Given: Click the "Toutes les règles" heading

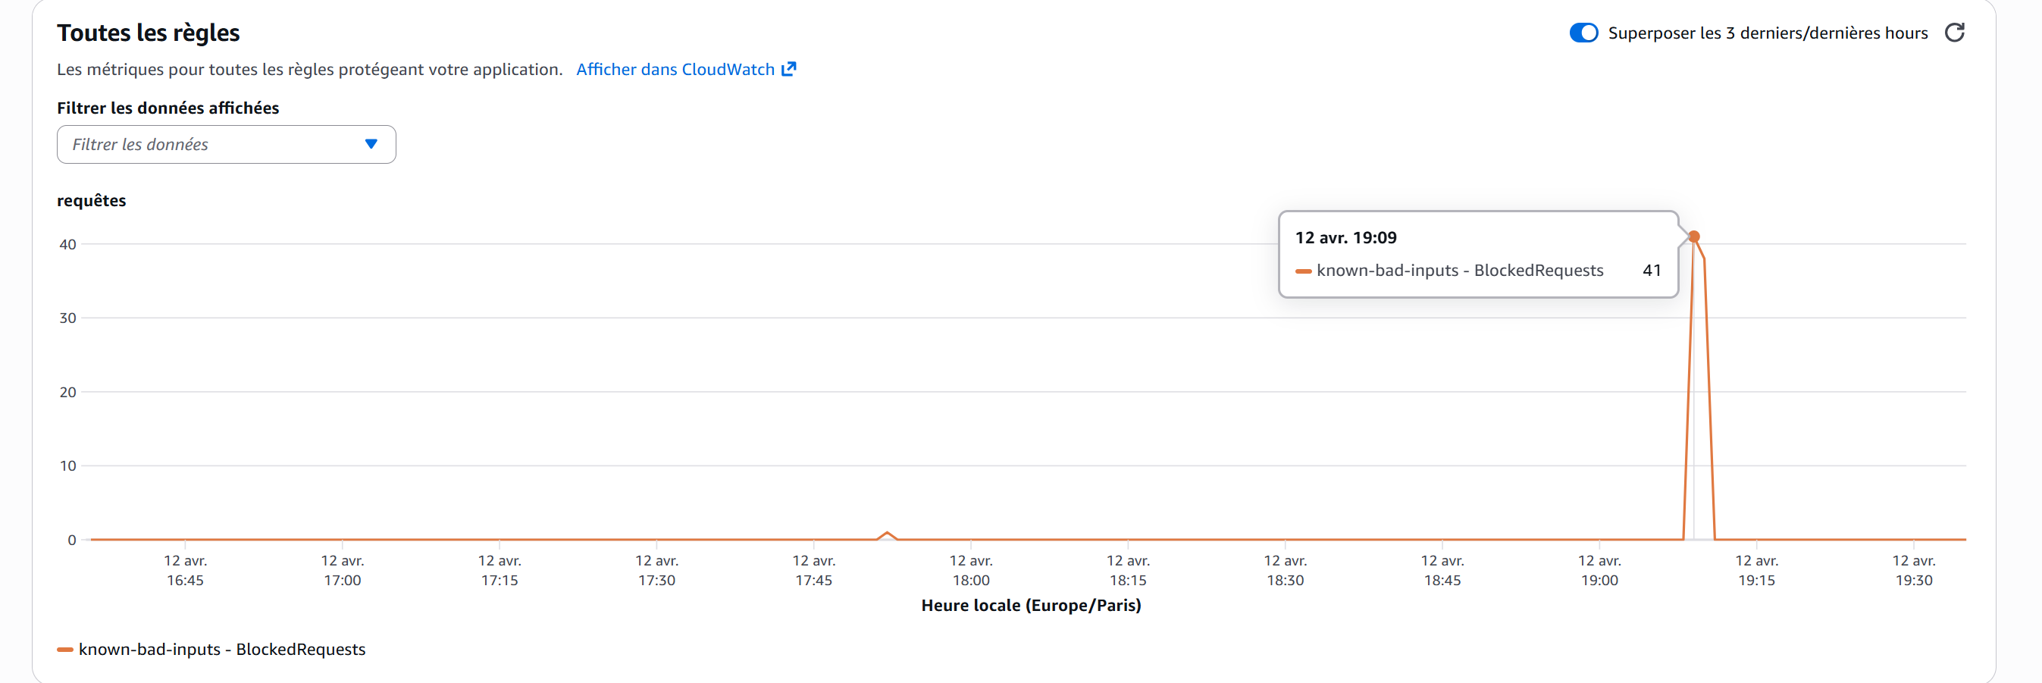Looking at the screenshot, I should 149,33.
